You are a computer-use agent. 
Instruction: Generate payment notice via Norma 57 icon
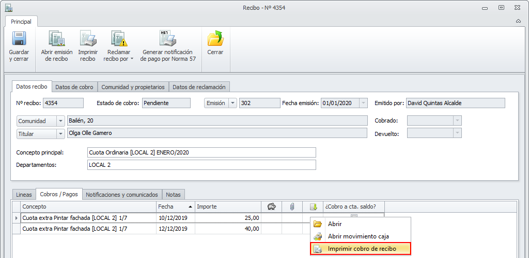[168, 38]
